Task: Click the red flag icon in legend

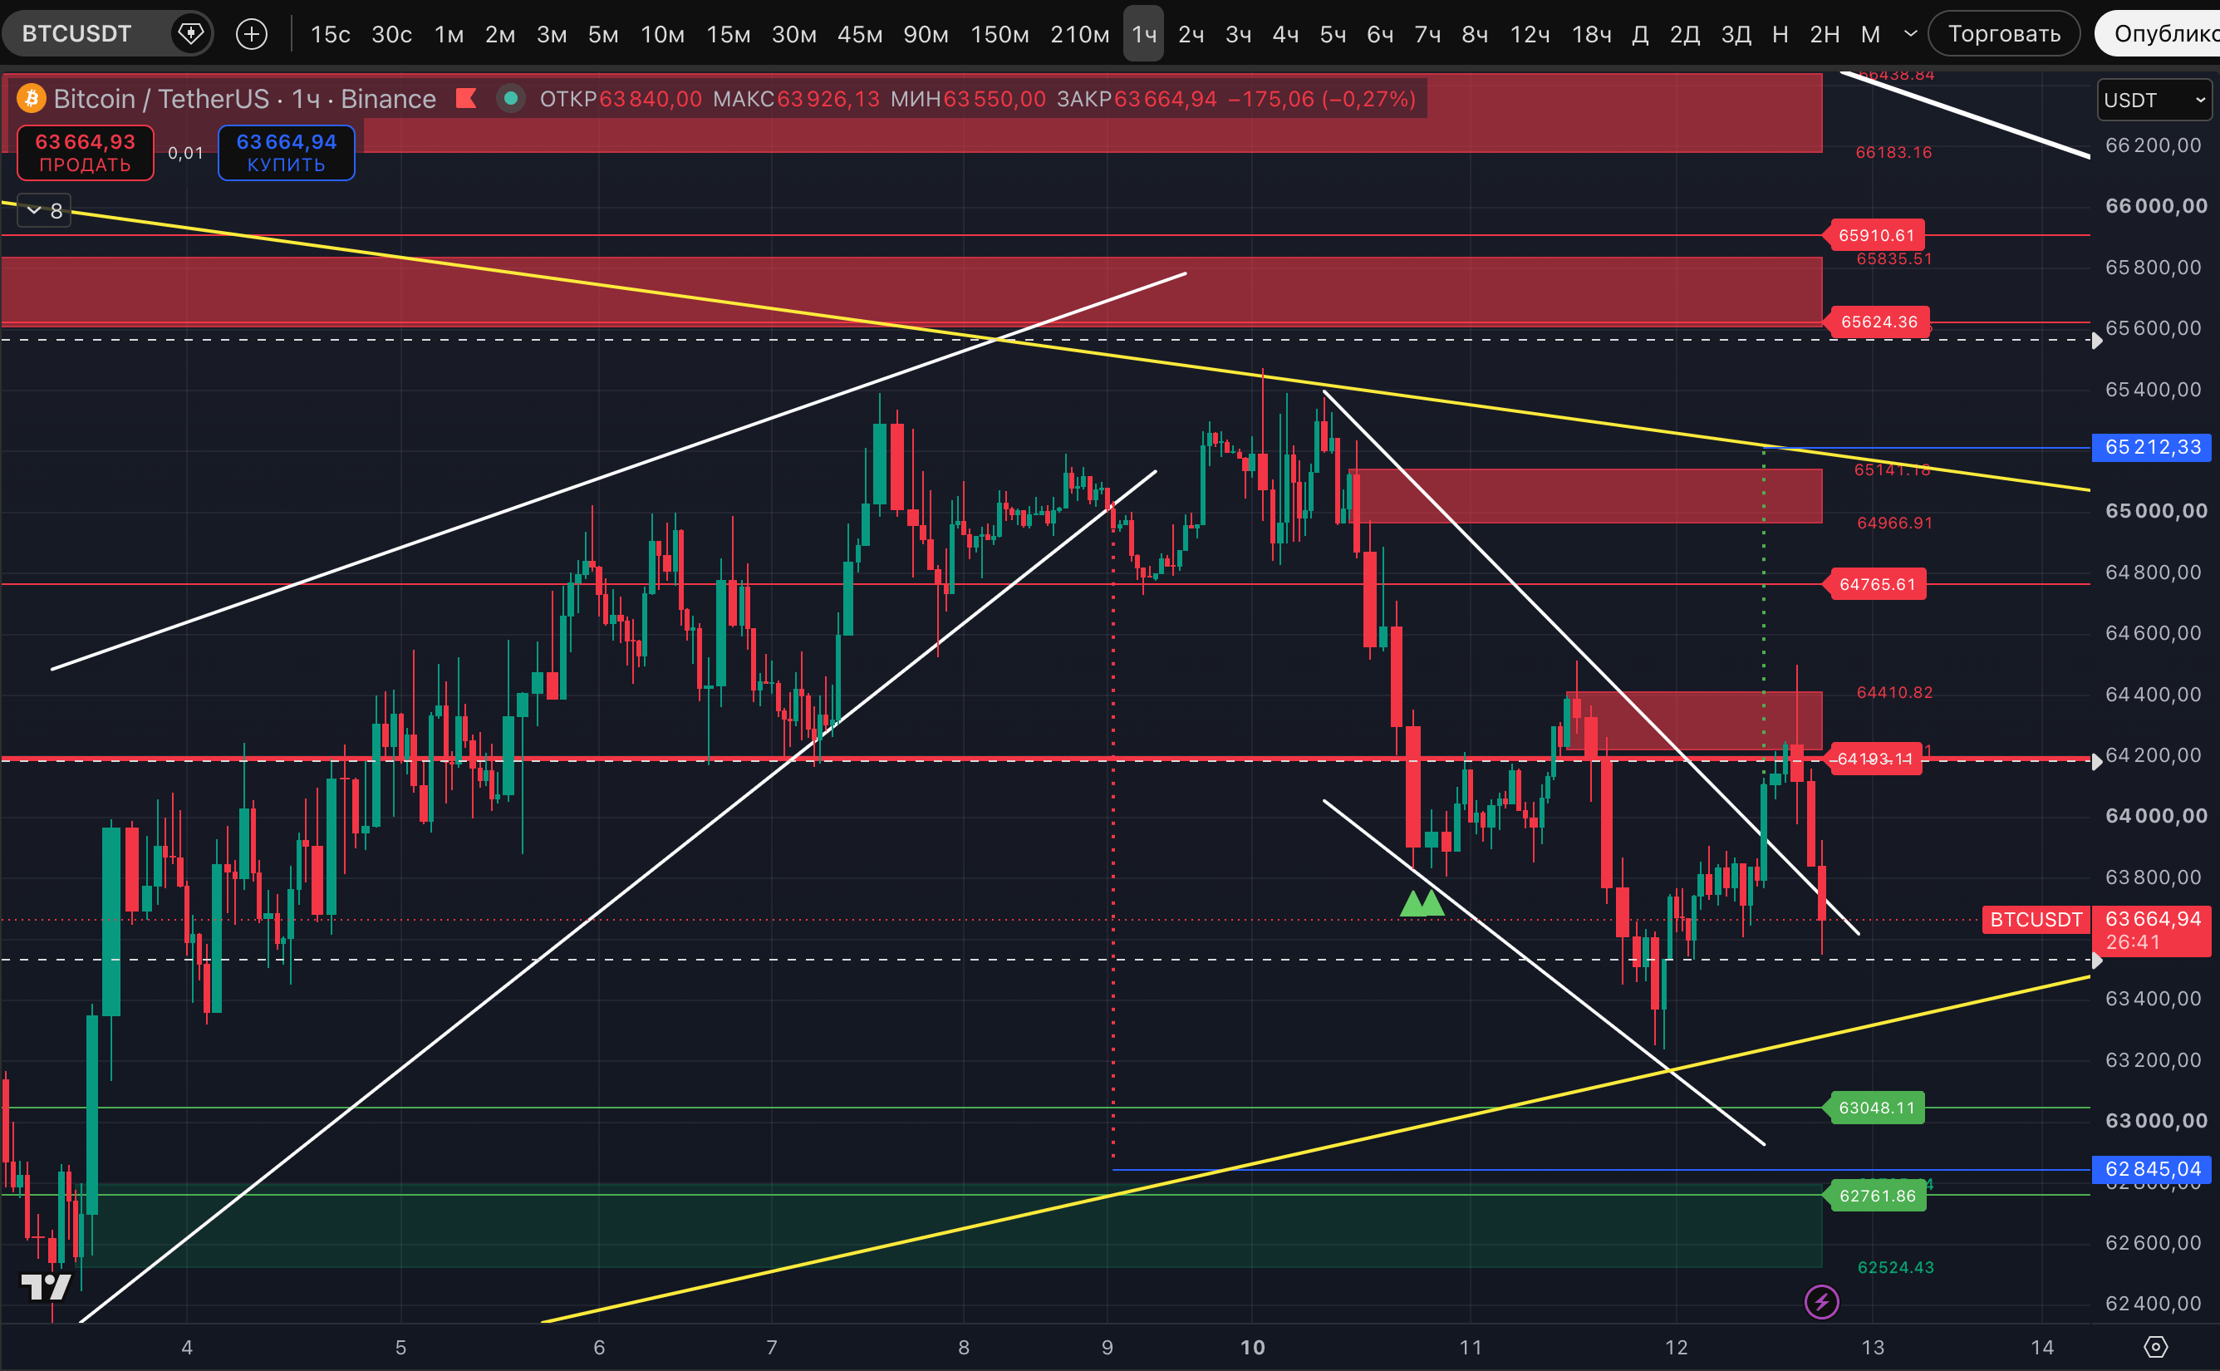Action: 466,98
